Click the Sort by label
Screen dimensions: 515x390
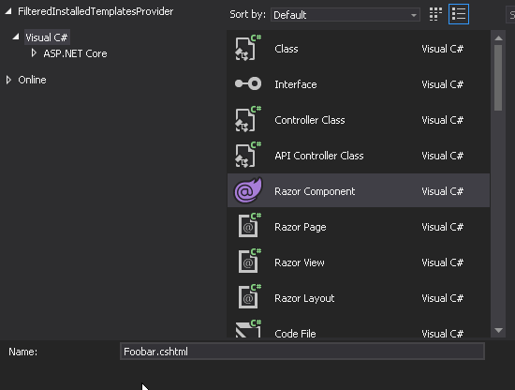(x=247, y=14)
